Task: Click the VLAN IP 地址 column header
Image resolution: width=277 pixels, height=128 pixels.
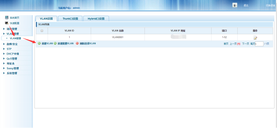Action: [178, 31]
